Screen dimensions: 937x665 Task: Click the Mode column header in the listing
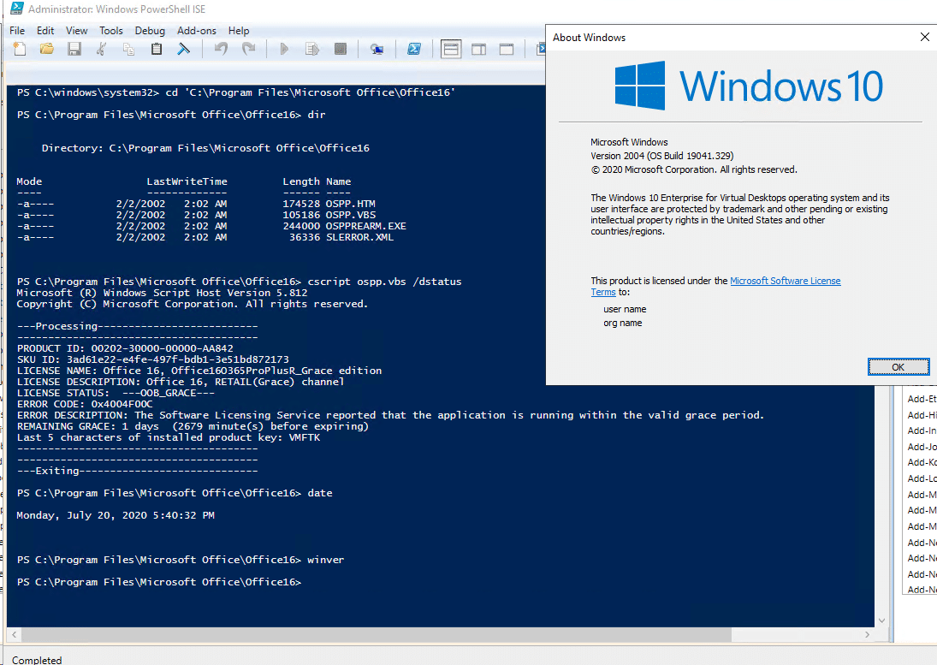29,181
